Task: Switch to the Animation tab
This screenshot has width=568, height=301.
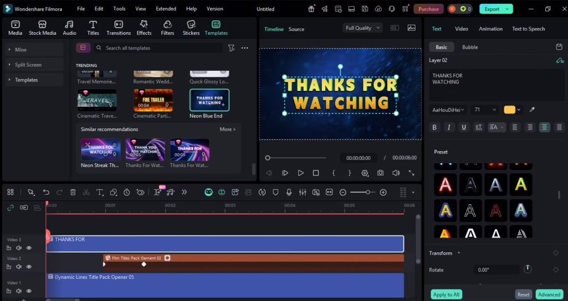Action: pos(490,29)
